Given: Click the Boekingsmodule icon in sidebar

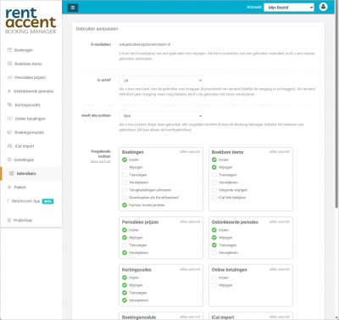Looking at the screenshot, I should (x=9, y=132).
